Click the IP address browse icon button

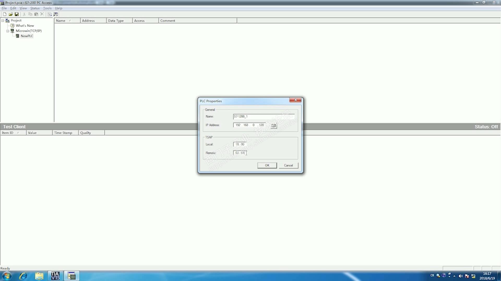[273, 125]
